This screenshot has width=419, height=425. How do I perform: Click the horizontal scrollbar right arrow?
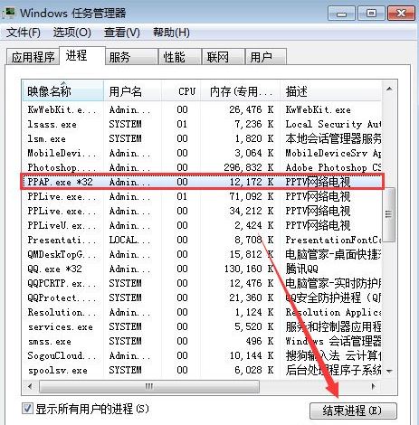tap(374, 386)
